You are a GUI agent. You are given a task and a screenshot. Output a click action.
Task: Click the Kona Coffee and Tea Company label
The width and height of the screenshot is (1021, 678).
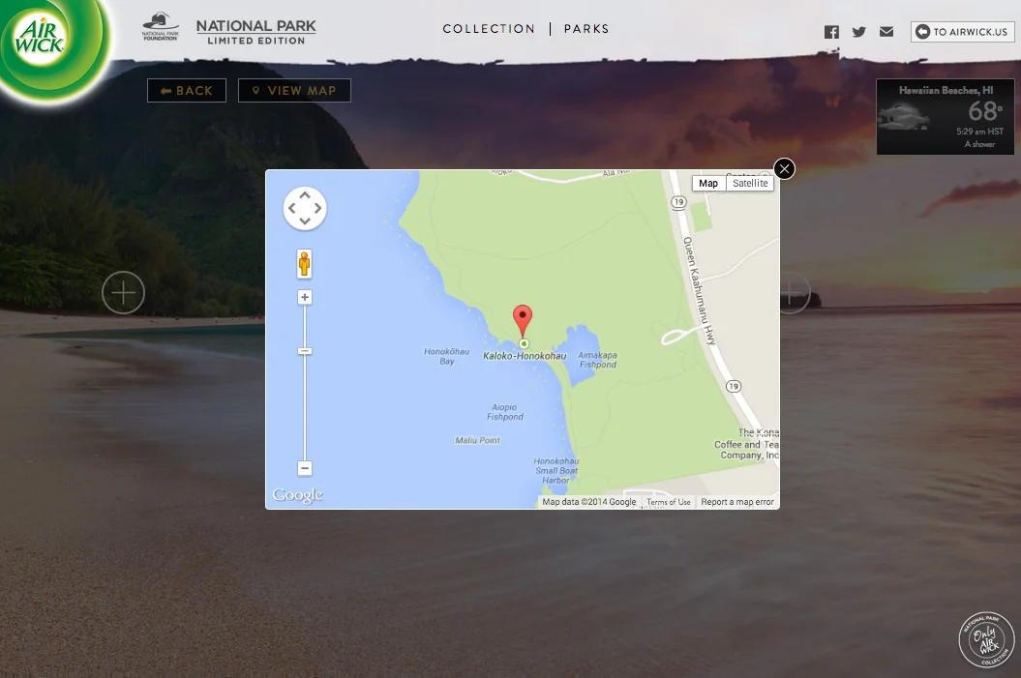pos(747,444)
